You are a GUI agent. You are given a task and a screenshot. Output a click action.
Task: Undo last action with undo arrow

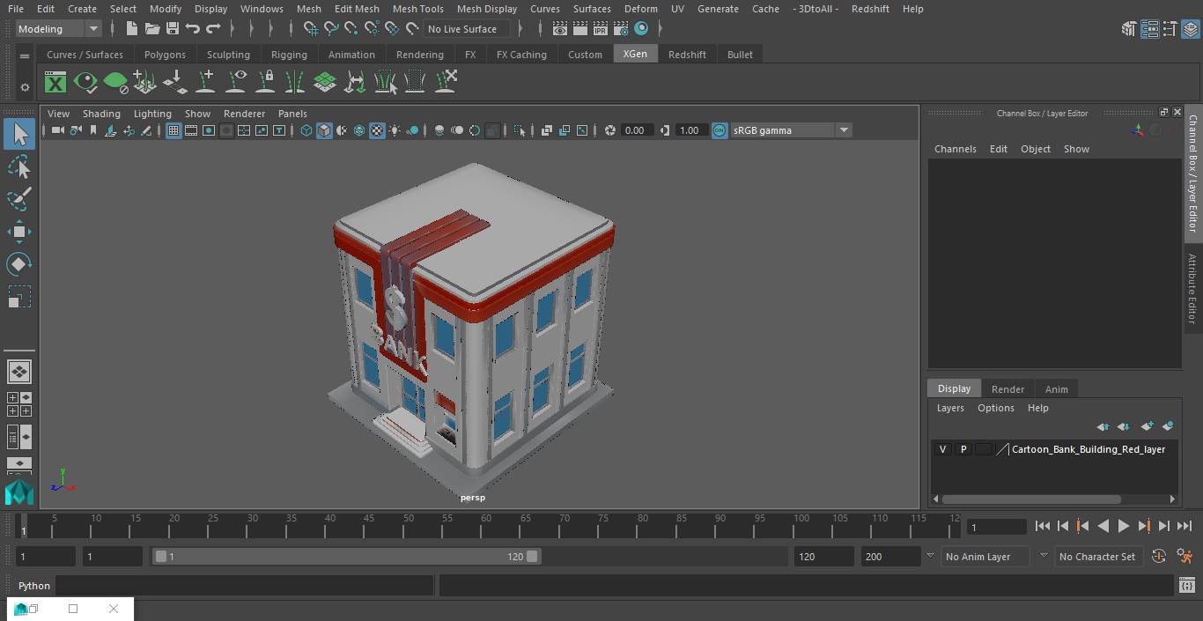[x=193, y=29]
